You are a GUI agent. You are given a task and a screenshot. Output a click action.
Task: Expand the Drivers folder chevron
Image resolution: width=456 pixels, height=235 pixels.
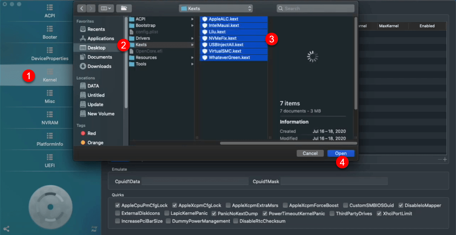click(x=192, y=38)
